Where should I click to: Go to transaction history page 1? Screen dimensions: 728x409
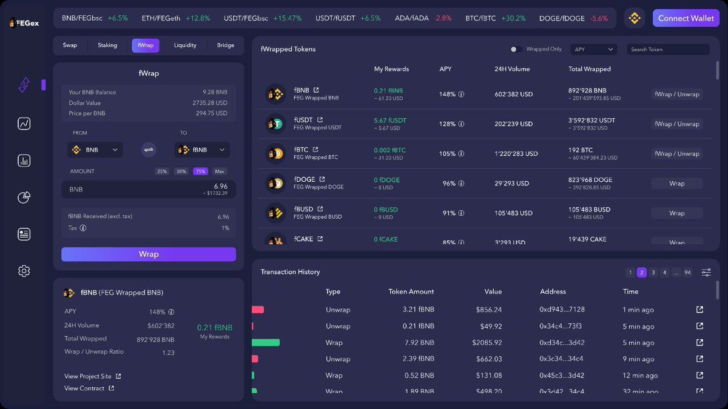point(631,273)
